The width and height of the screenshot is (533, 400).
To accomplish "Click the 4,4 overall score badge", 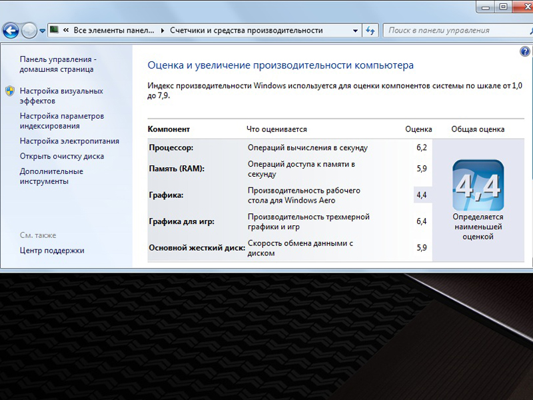I will tap(478, 185).
